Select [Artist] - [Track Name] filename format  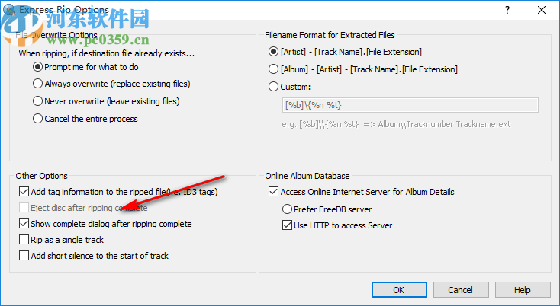(275, 52)
